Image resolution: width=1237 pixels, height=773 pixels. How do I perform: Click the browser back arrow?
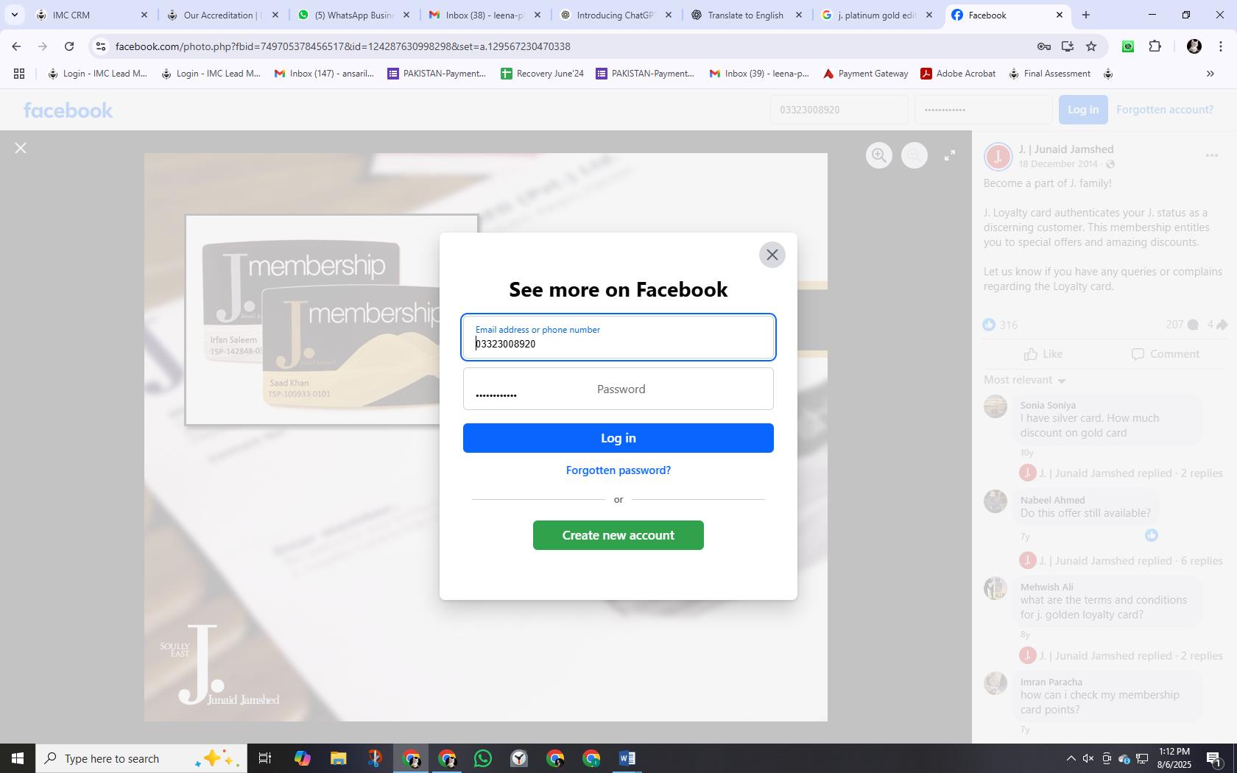16,46
